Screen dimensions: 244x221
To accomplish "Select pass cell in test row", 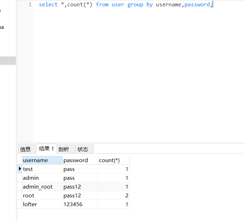I will pos(80,169).
